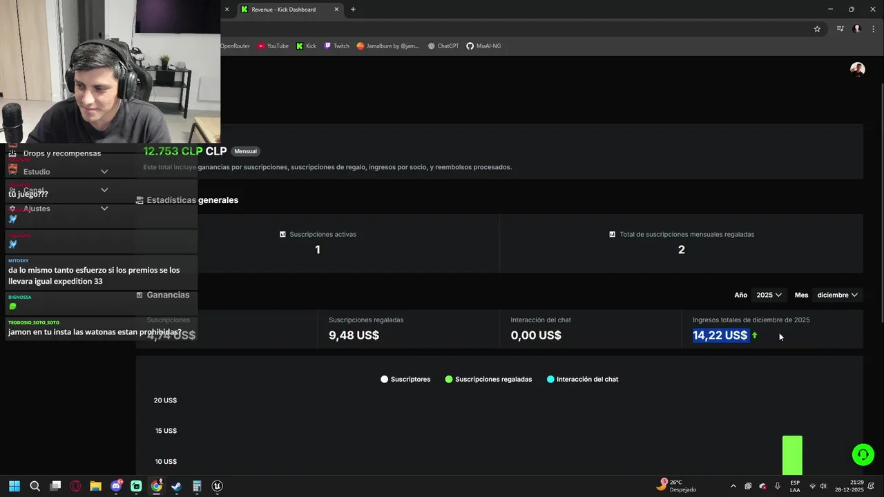The image size is (884, 497).
Task: Toggle Interacción del chat legend
Action: click(x=582, y=379)
